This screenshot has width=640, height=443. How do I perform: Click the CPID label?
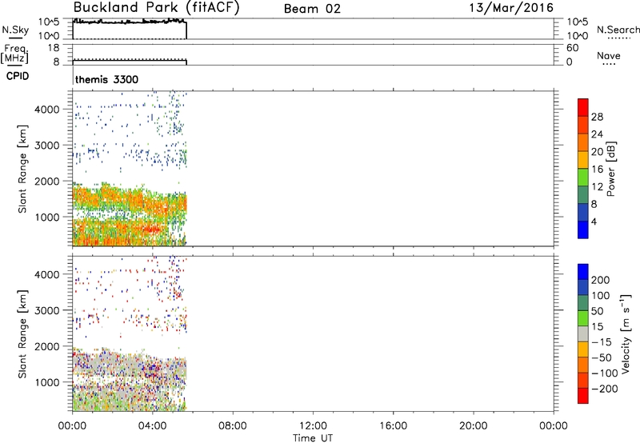(x=18, y=76)
